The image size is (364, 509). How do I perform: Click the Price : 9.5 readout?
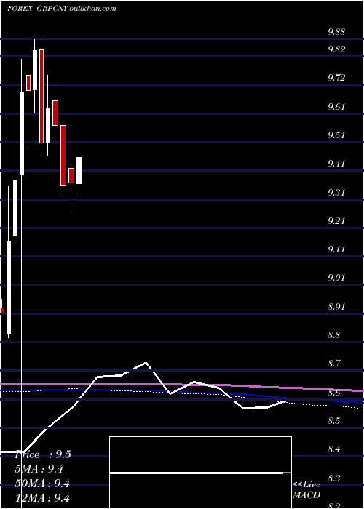(43, 454)
